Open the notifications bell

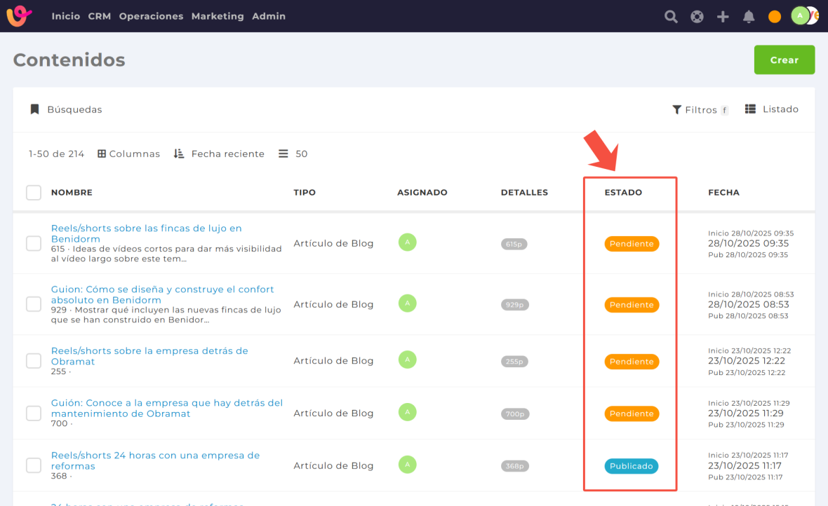click(x=749, y=16)
